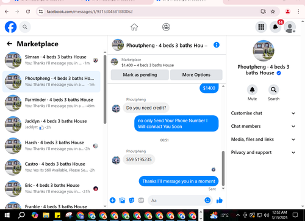This screenshot has height=221, width=305.
Task: Expand Privacy and support section
Action: click(263, 152)
